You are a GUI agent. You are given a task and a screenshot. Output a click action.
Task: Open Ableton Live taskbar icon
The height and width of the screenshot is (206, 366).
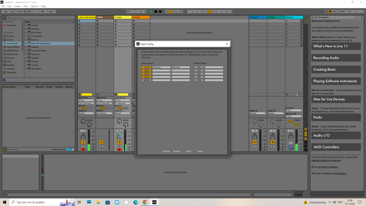[155, 202]
